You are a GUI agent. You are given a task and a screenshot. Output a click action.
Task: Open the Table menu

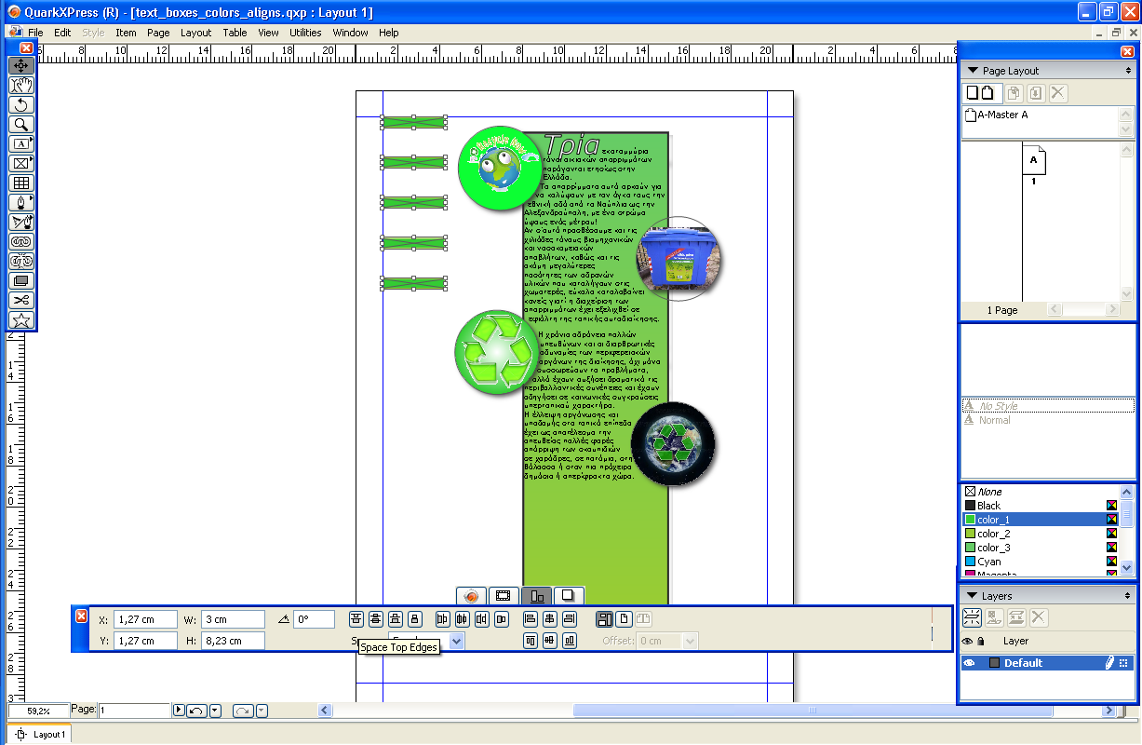(x=235, y=33)
